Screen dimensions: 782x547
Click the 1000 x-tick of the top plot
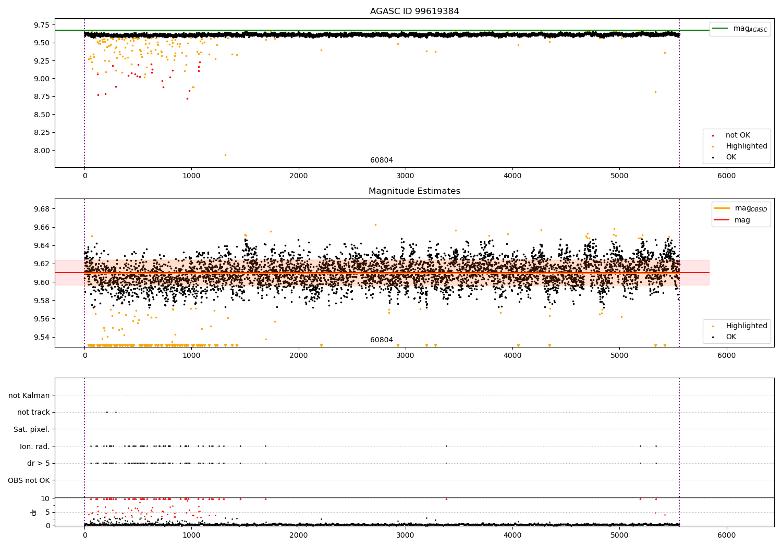[x=191, y=176]
